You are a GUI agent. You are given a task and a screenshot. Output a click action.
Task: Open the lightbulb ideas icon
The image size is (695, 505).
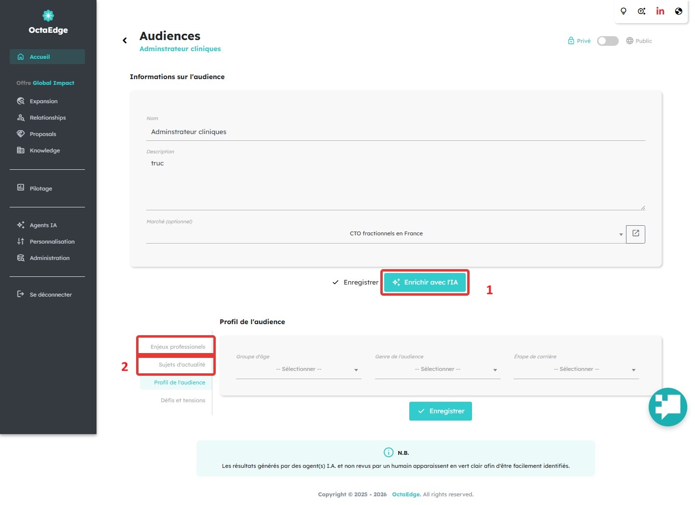[x=624, y=11]
